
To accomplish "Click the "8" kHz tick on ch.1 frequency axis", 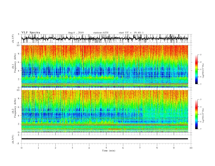I will [x=19, y=54].
